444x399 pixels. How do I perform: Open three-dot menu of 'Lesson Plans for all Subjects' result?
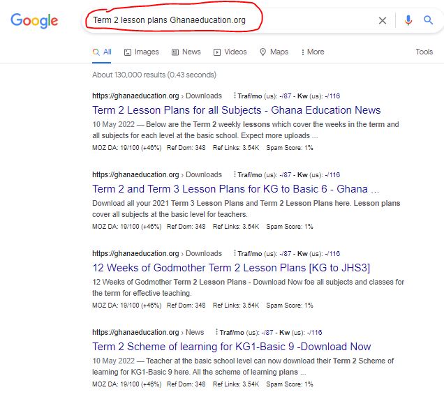tap(235, 96)
